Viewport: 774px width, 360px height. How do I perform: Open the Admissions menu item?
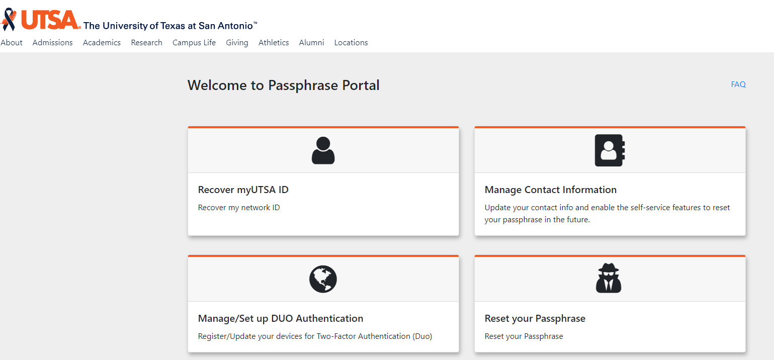pos(52,42)
